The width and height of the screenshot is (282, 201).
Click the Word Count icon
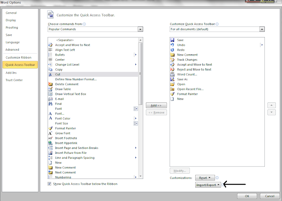tap(172, 74)
